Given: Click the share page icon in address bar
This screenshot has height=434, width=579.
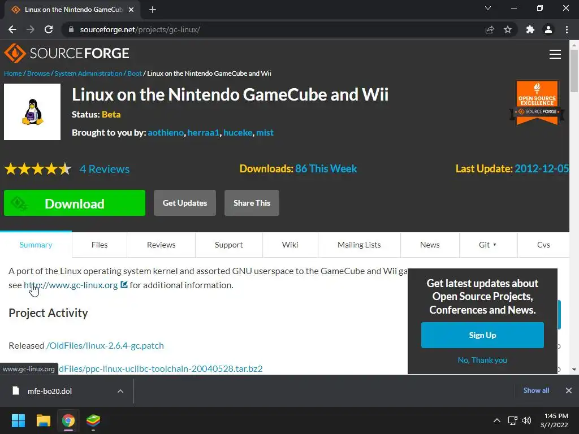Looking at the screenshot, I should point(490,29).
